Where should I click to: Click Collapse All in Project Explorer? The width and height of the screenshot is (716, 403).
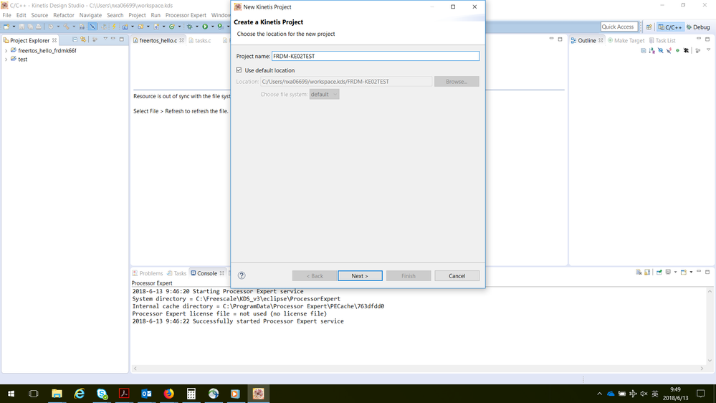(75, 39)
